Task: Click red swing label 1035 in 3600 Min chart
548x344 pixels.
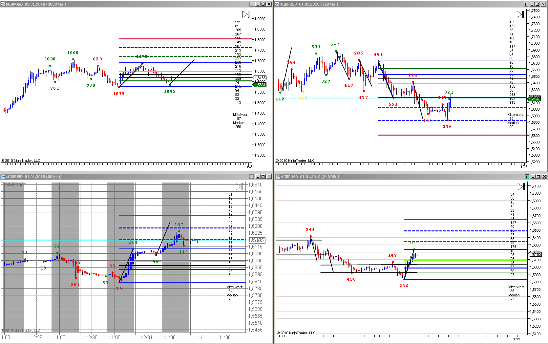Action: coord(119,94)
